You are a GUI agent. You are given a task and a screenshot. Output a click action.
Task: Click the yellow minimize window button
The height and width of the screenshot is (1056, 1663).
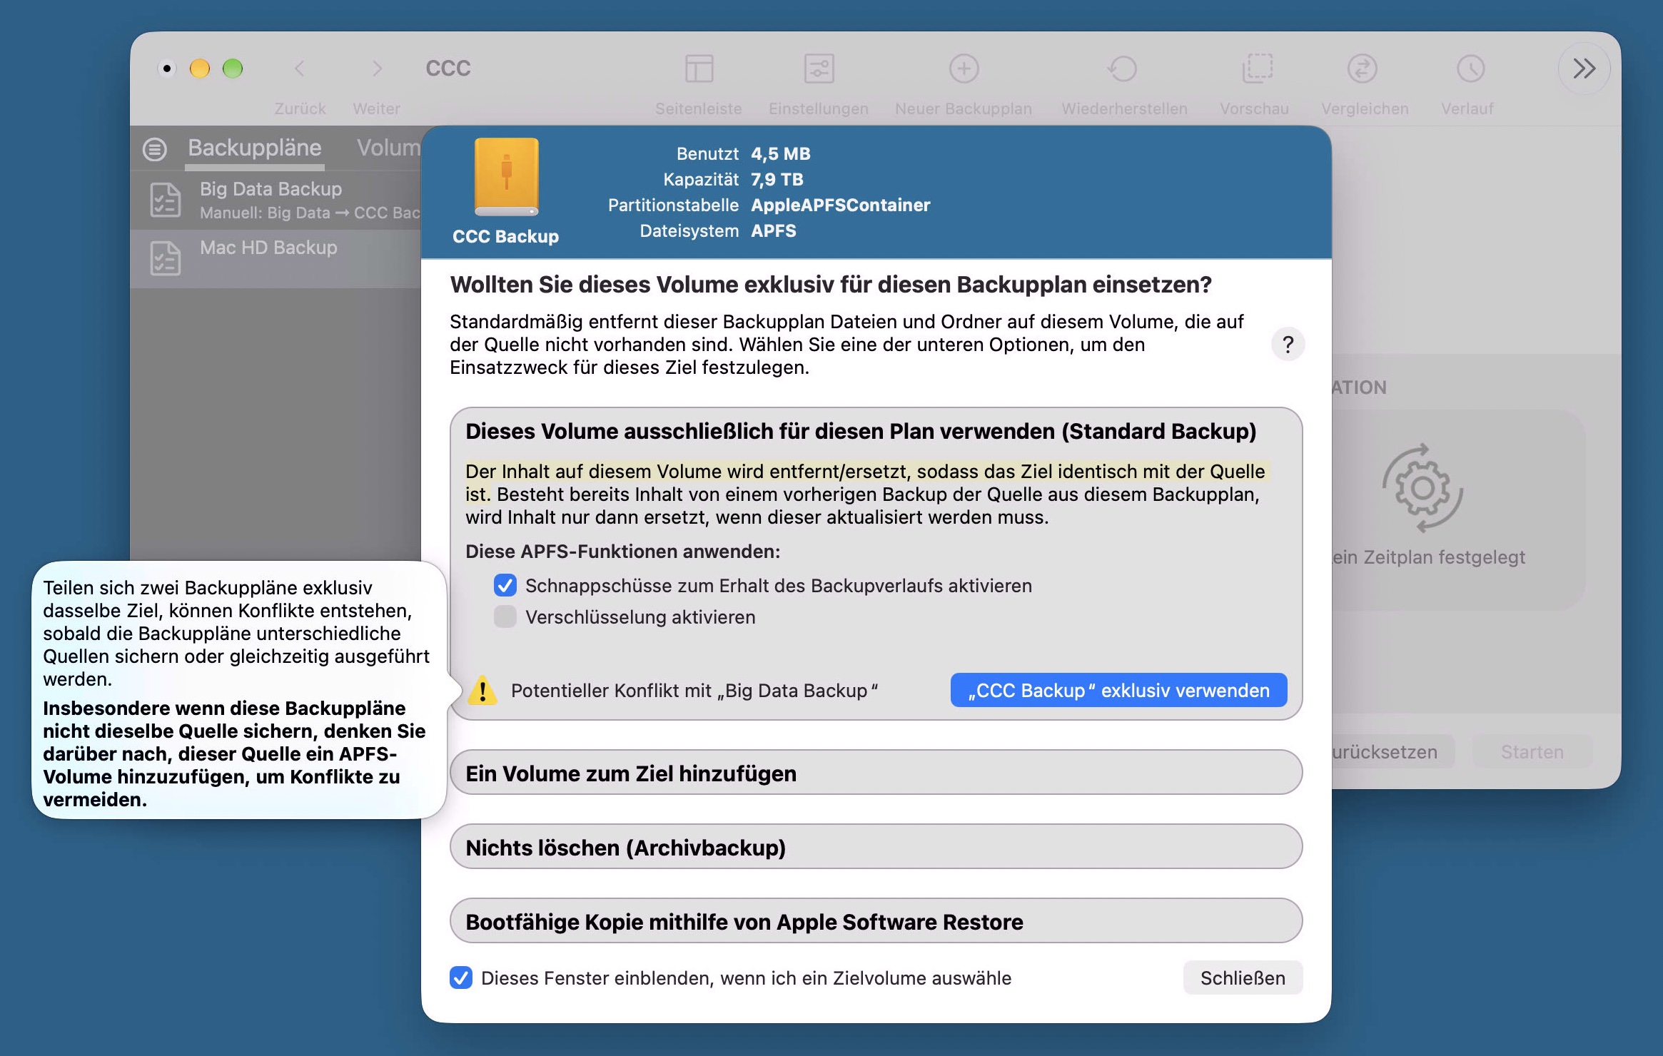pos(200,68)
